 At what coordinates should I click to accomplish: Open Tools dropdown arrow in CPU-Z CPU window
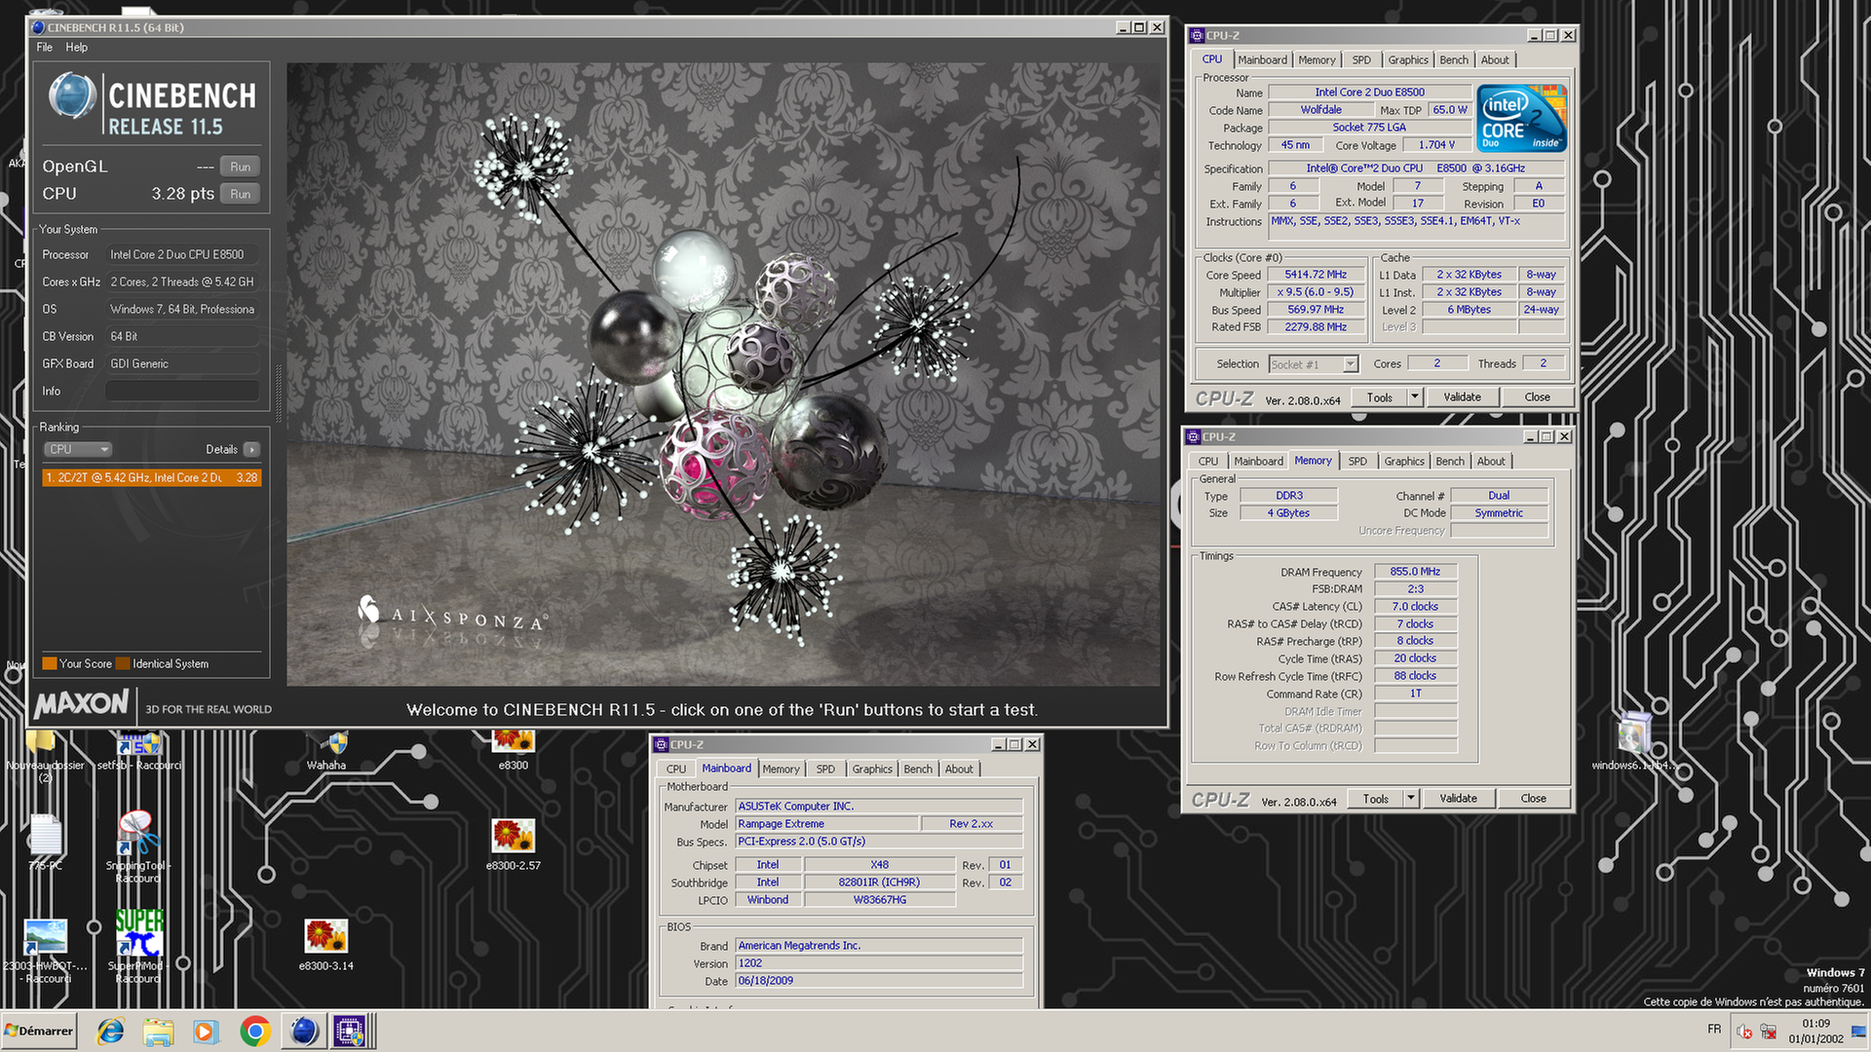[x=1415, y=396]
